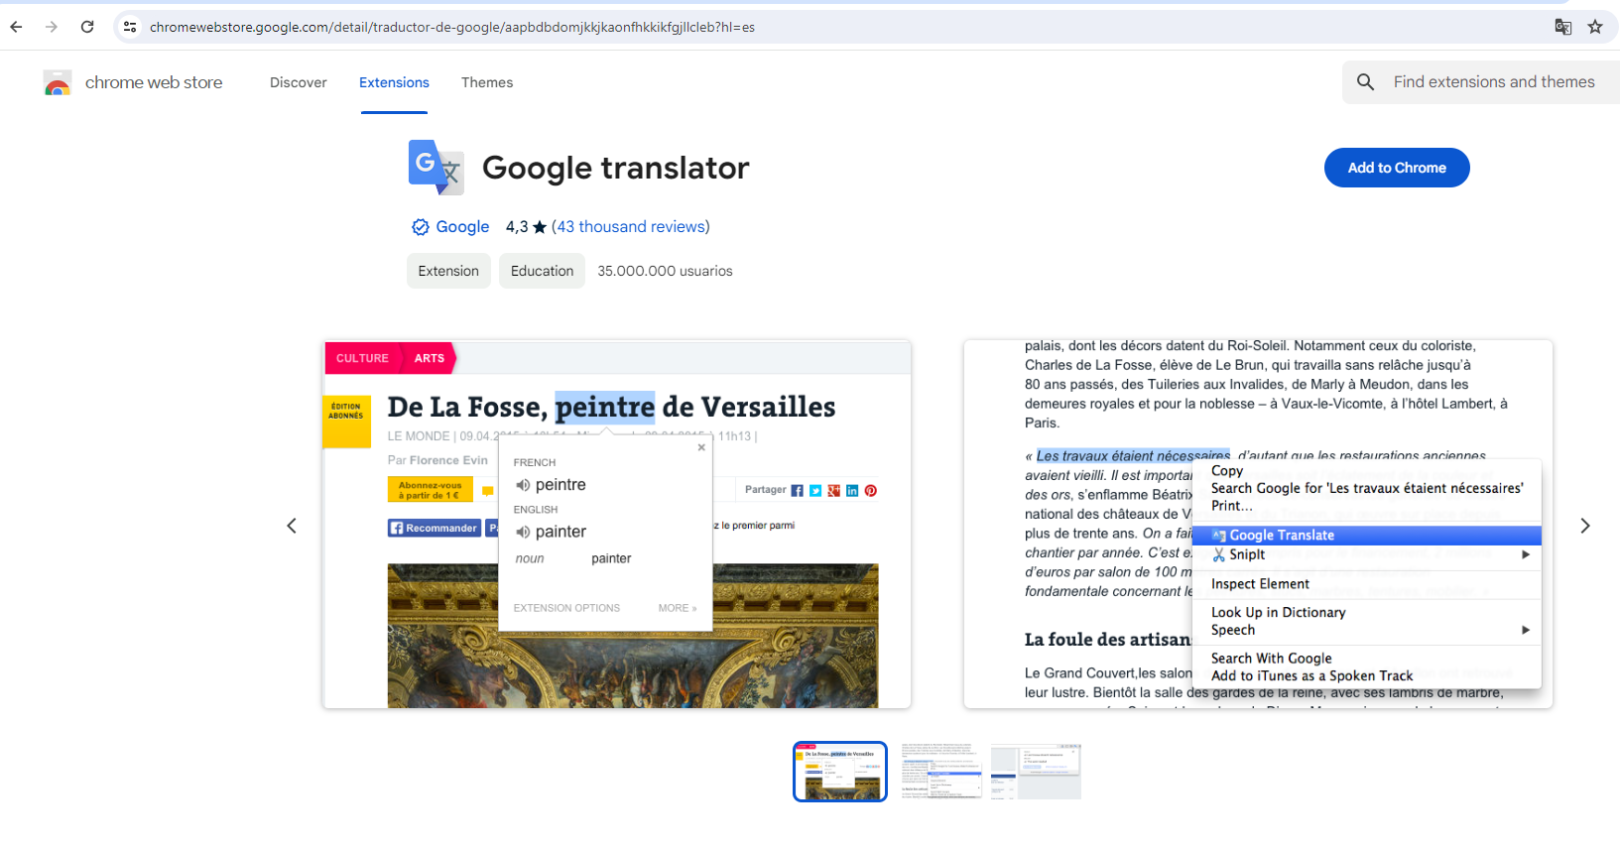Viewport: 1620px width, 847px height.
Task: Select the second screenshot thumbnail
Action: (941, 772)
